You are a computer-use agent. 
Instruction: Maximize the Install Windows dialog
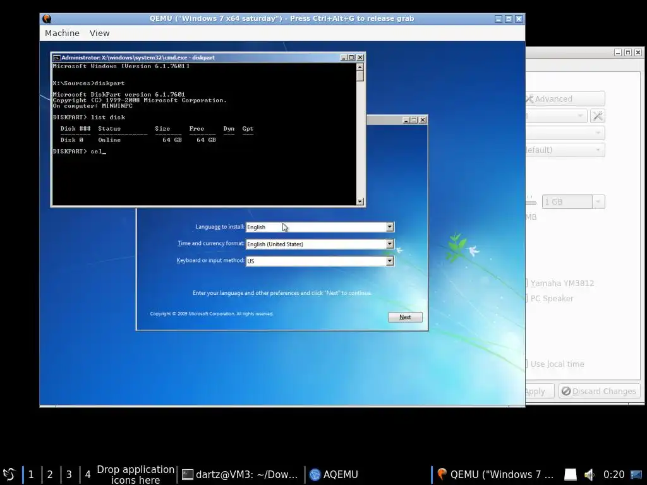point(414,120)
